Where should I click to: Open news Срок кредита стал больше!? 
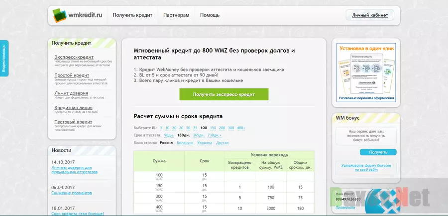[78, 214]
